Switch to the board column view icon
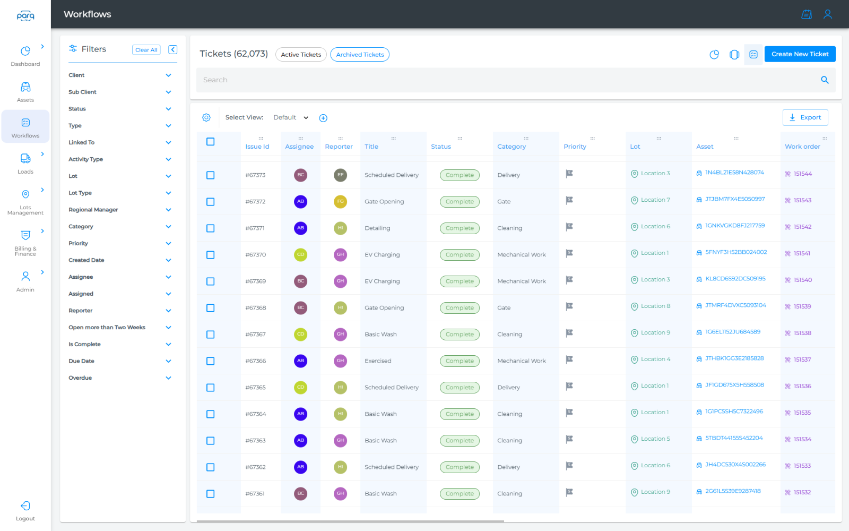Viewport: 849px width, 531px height. coord(734,54)
